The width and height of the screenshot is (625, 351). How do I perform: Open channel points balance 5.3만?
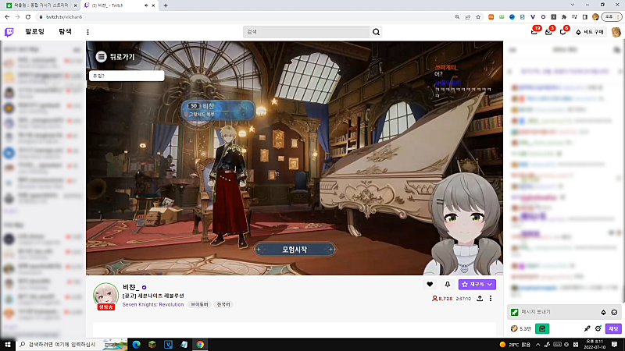pos(521,328)
